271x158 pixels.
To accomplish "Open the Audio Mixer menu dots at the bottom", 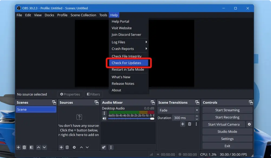I will (x=111, y=147).
